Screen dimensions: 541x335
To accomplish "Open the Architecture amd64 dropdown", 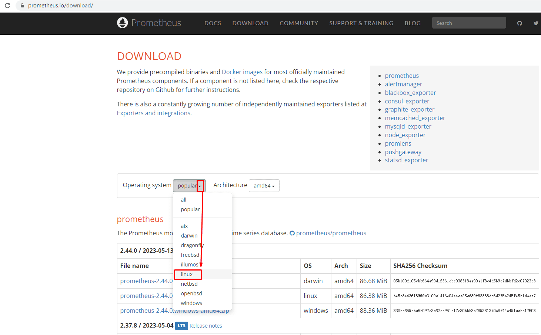I will (x=264, y=186).
